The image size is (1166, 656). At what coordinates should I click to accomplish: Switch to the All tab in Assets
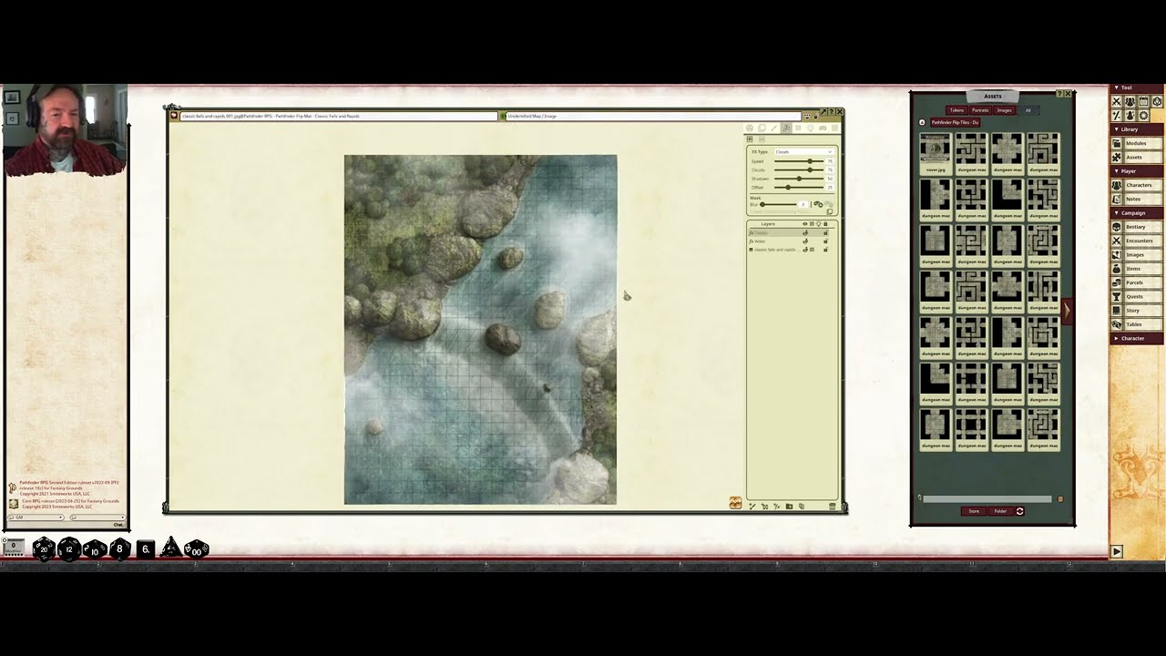pos(1028,110)
